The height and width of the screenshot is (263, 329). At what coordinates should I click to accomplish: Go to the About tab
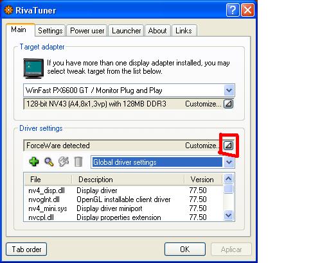(157, 31)
